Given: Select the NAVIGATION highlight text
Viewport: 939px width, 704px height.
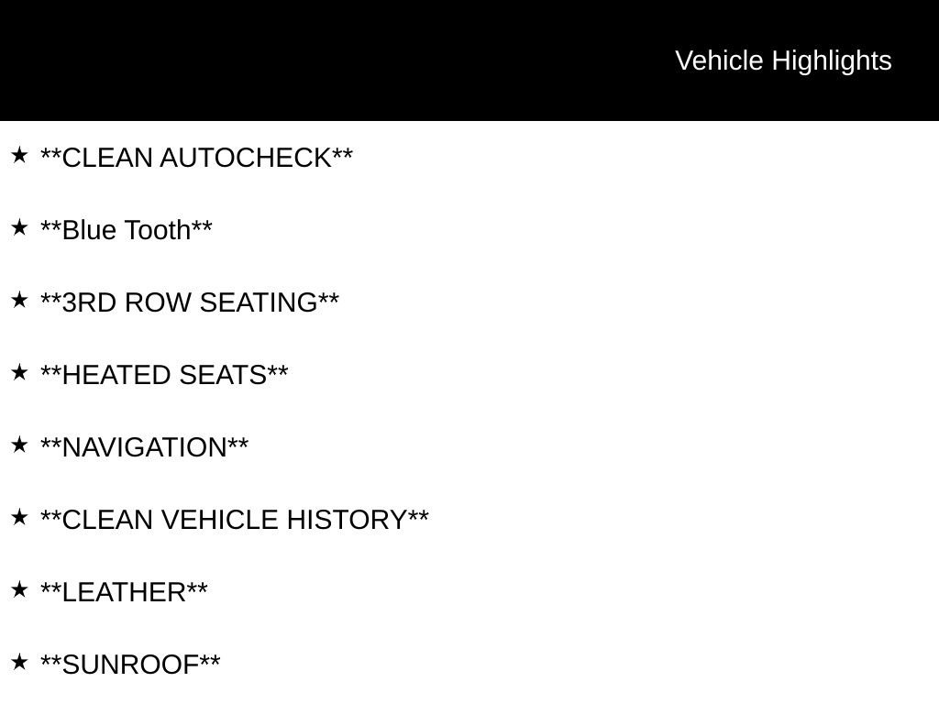Looking at the screenshot, I should click(145, 447).
